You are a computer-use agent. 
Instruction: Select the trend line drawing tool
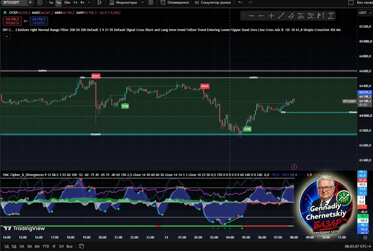click(281, 16)
